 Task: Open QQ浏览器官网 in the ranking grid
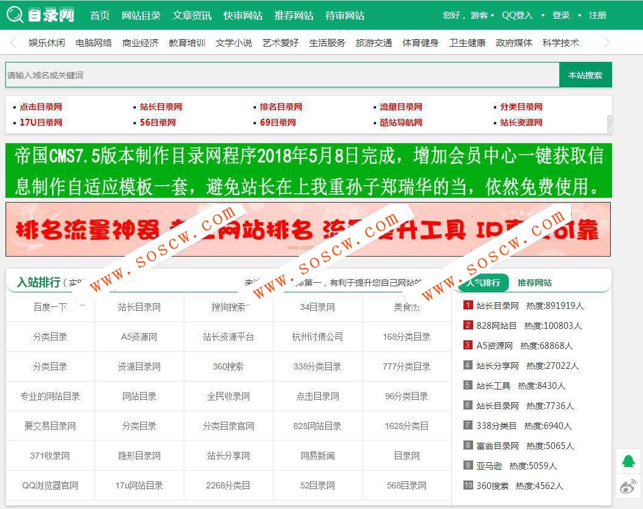point(50,485)
